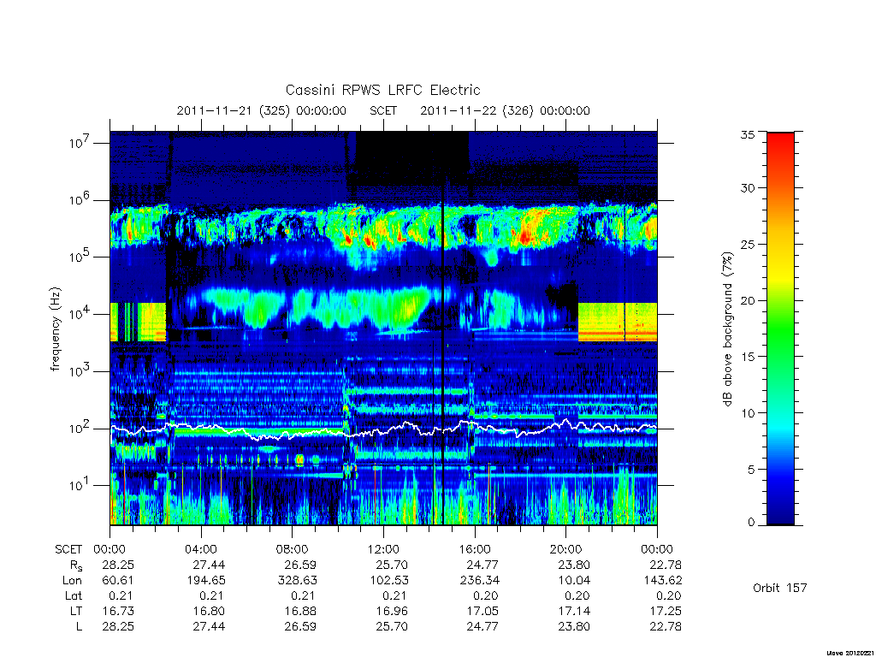Click the 35 dB color scale label

point(748,135)
